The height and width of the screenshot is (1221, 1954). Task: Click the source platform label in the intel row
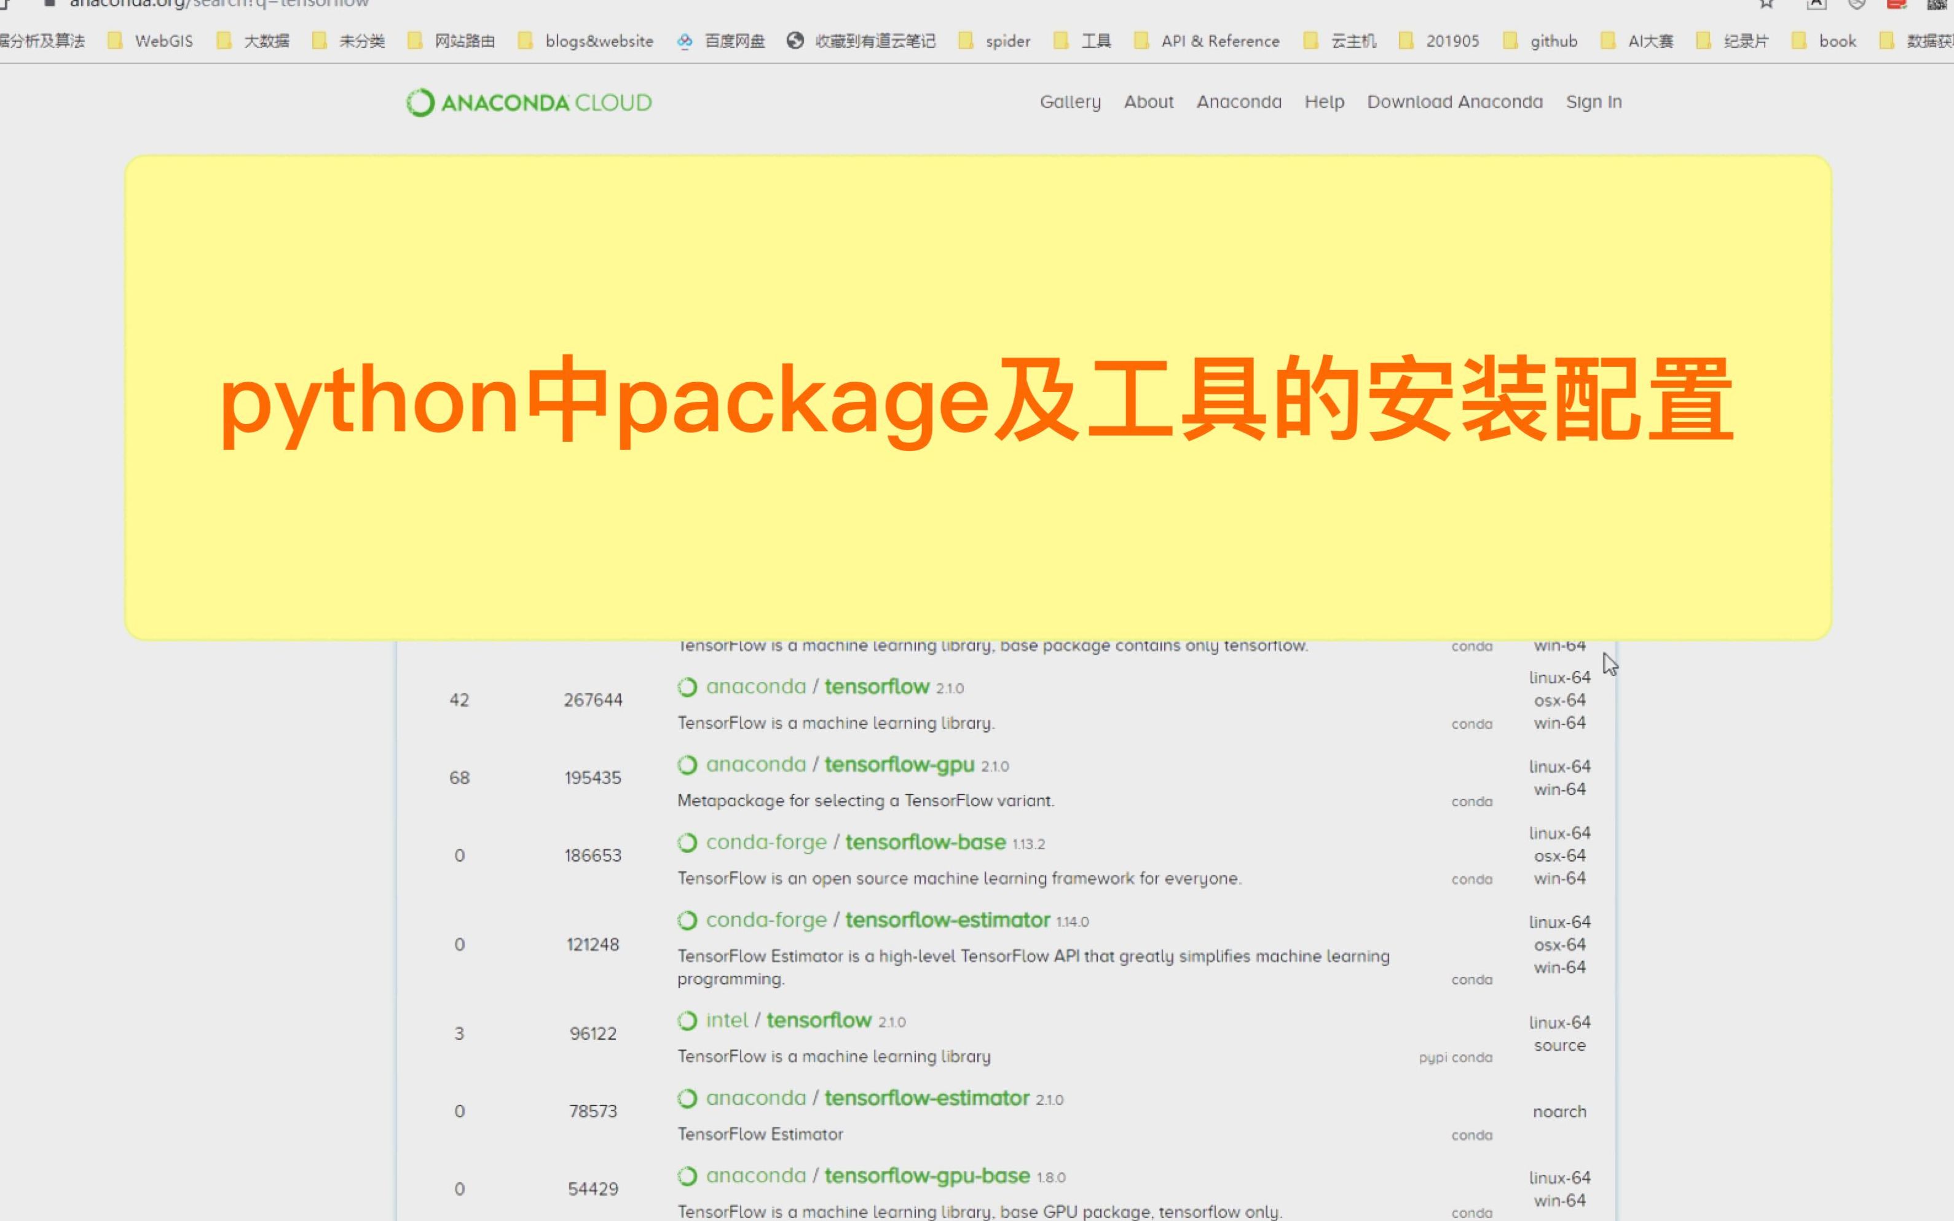1560,1046
